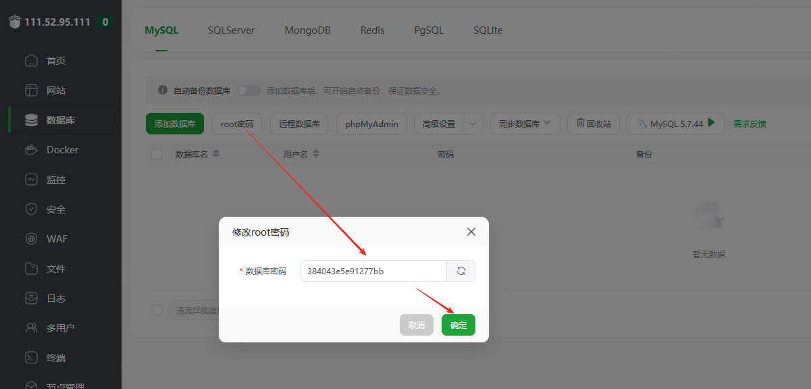Click the play icon beside MySQL 5.7.44
The width and height of the screenshot is (811, 389).
click(x=710, y=124)
